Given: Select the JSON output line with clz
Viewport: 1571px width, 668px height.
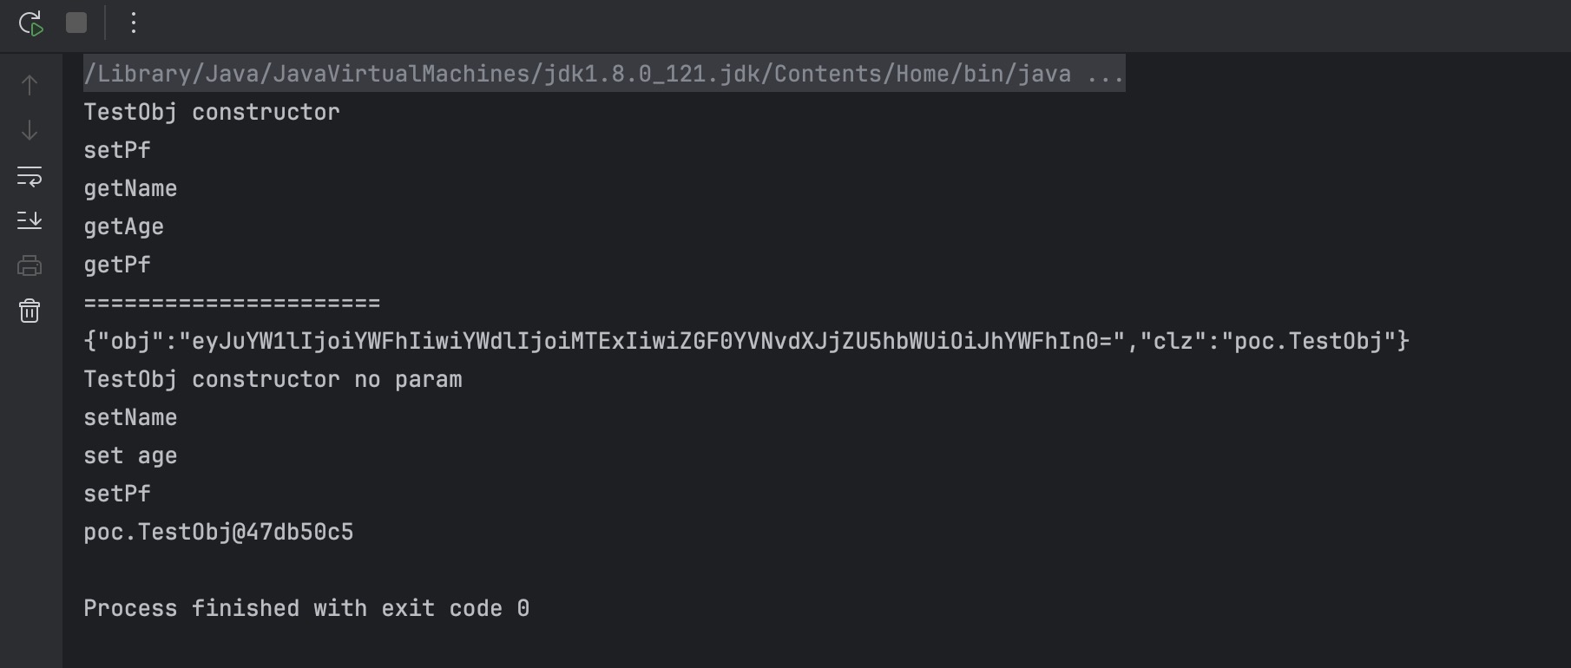Looking at the screenshot, I should (746, 341).
